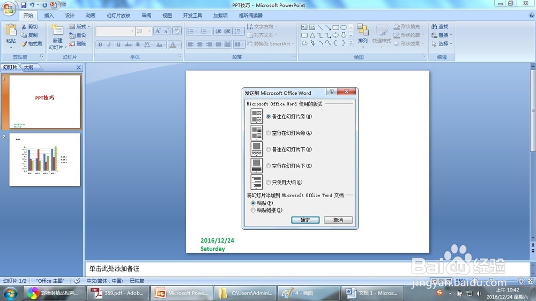Screen dimensions: 536x301
Task: Delete slide using 删除 button
Action: click(78, 44)
